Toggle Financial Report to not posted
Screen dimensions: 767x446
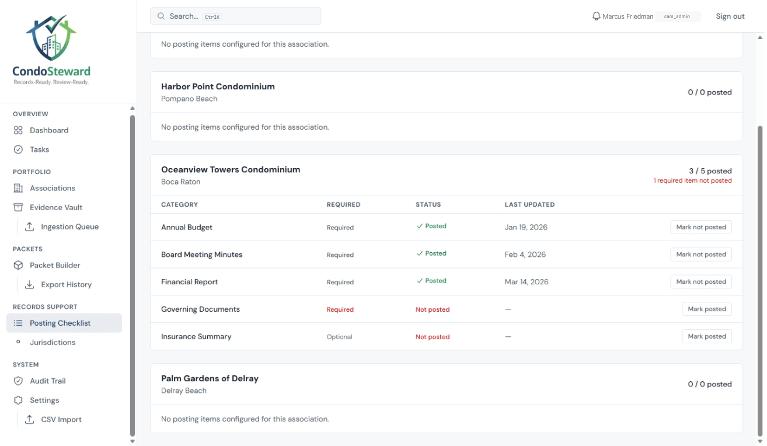(700, 281)
